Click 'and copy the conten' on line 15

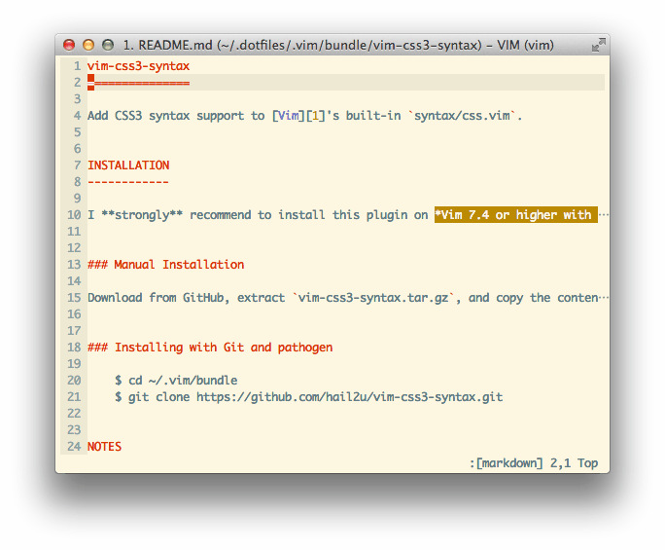[534, 298]
